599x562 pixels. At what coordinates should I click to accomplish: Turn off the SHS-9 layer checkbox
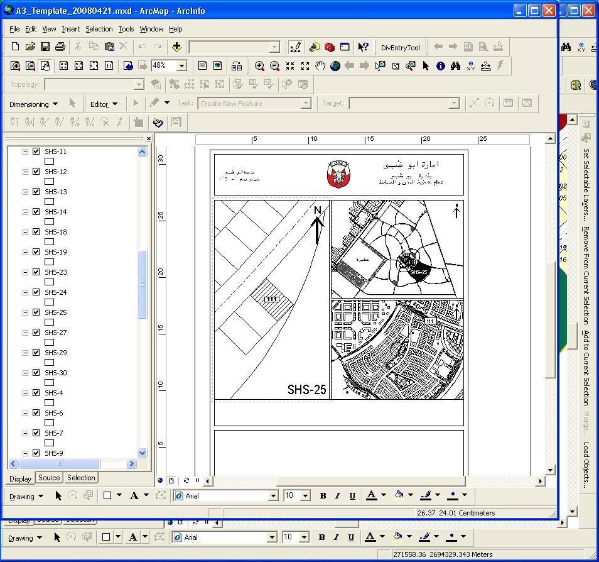tap(36, 453)
